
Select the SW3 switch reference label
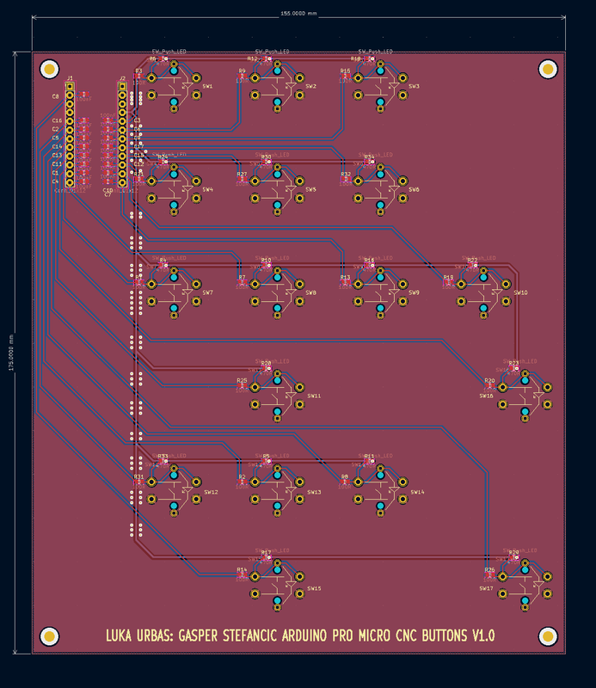point(414,87)
